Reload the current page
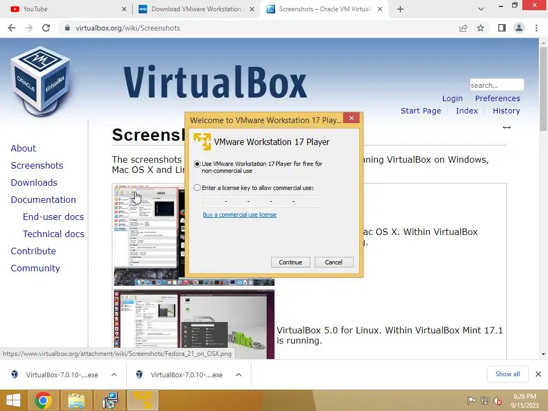Screen dimensions: 548x411 pyautogui.click(x=46, y=28)
